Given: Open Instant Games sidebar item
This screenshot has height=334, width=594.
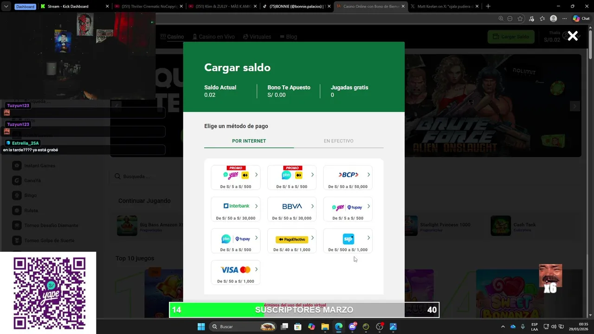Looking at the screenshot, I should coord(39,166).
